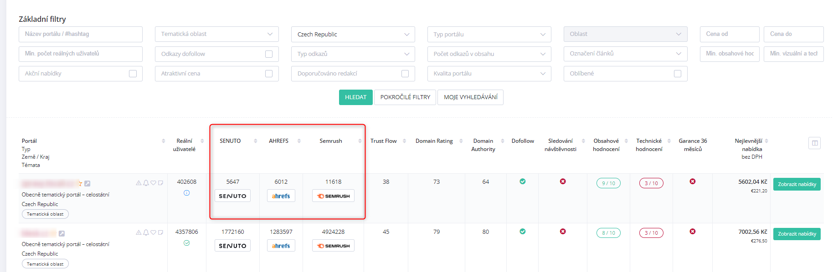The height and width of the screenshot is (272, 833).
Task: Focus the Název portálu / #hashtag field
Action: click(81, 34)
